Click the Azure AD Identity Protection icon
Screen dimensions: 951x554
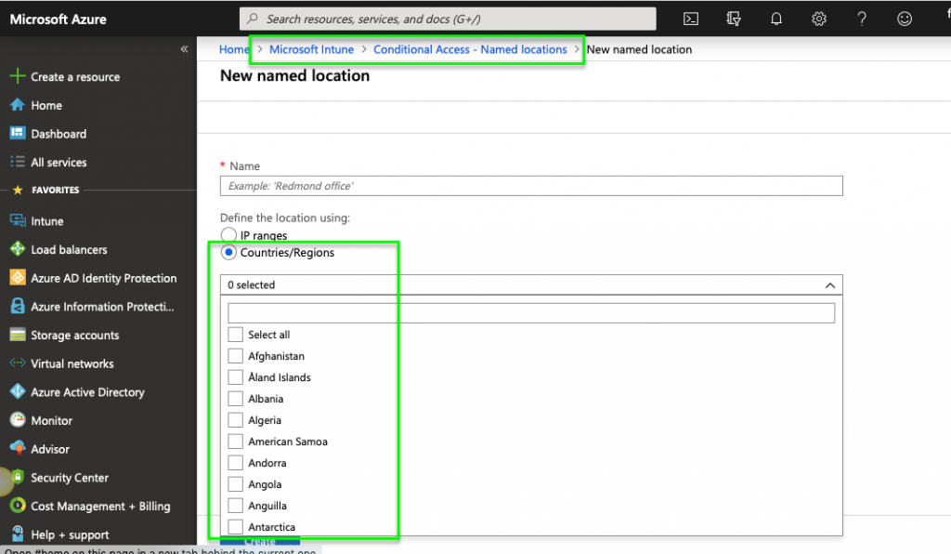(18, 278)
